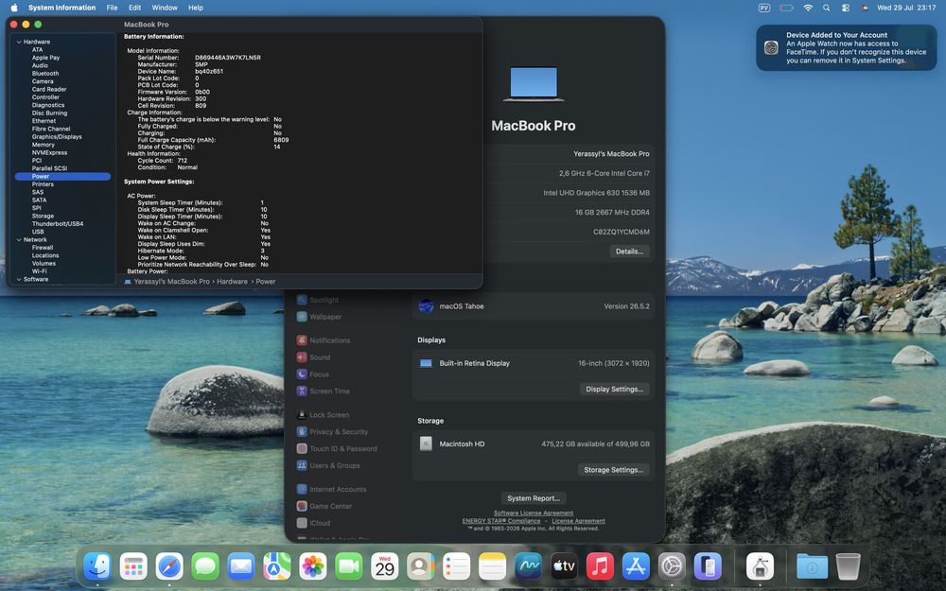946x591 pixels.
Task: Click the macOS Tahoe version row
Action: 534,306
